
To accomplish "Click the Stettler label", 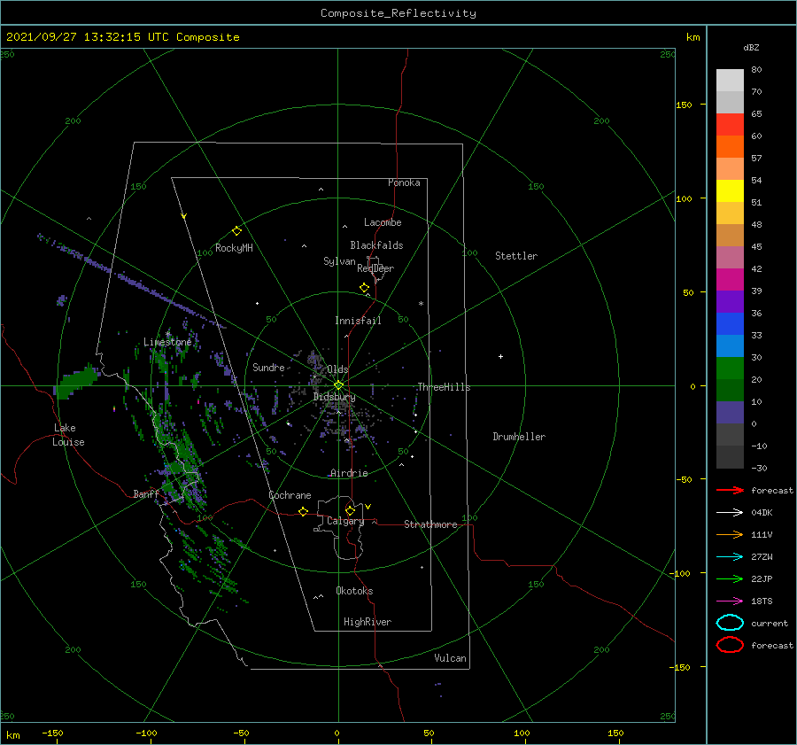I will pos(516,256).
